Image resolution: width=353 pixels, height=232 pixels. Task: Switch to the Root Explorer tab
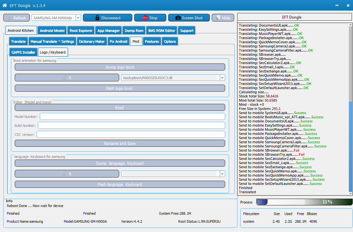(x=81, y=31)
